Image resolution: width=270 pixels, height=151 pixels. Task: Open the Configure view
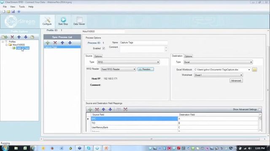point(47,21)
